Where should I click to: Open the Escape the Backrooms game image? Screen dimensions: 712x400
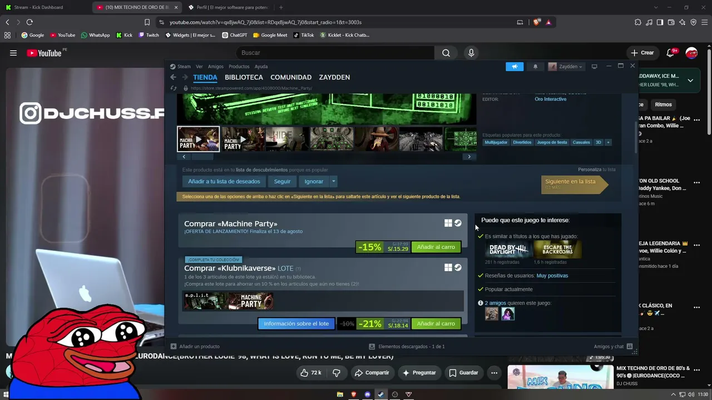557,250
